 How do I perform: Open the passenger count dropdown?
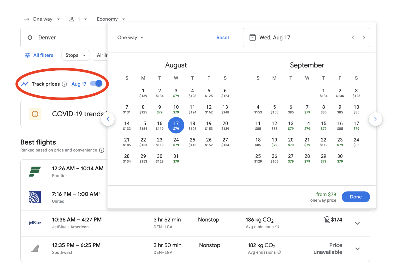pyautogui.click(x=78, y=19)
